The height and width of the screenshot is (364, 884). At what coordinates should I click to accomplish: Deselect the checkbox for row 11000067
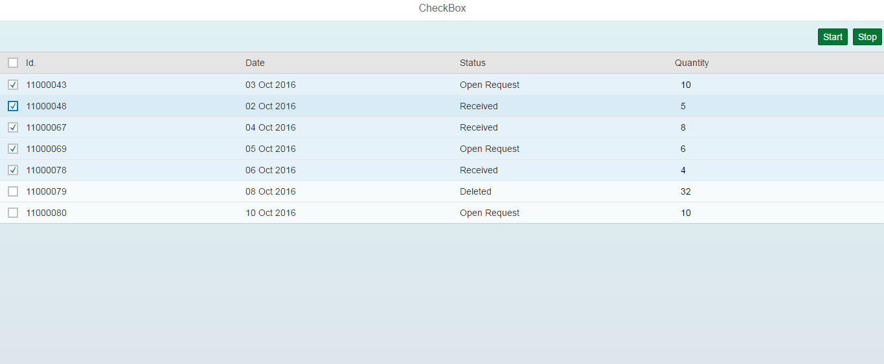point(13,127)
